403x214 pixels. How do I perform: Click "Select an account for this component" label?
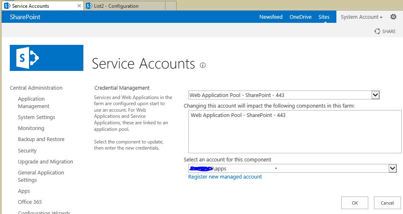227,160
